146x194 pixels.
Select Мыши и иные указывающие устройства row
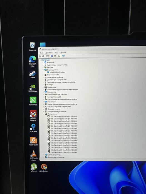tap(62, 104)
